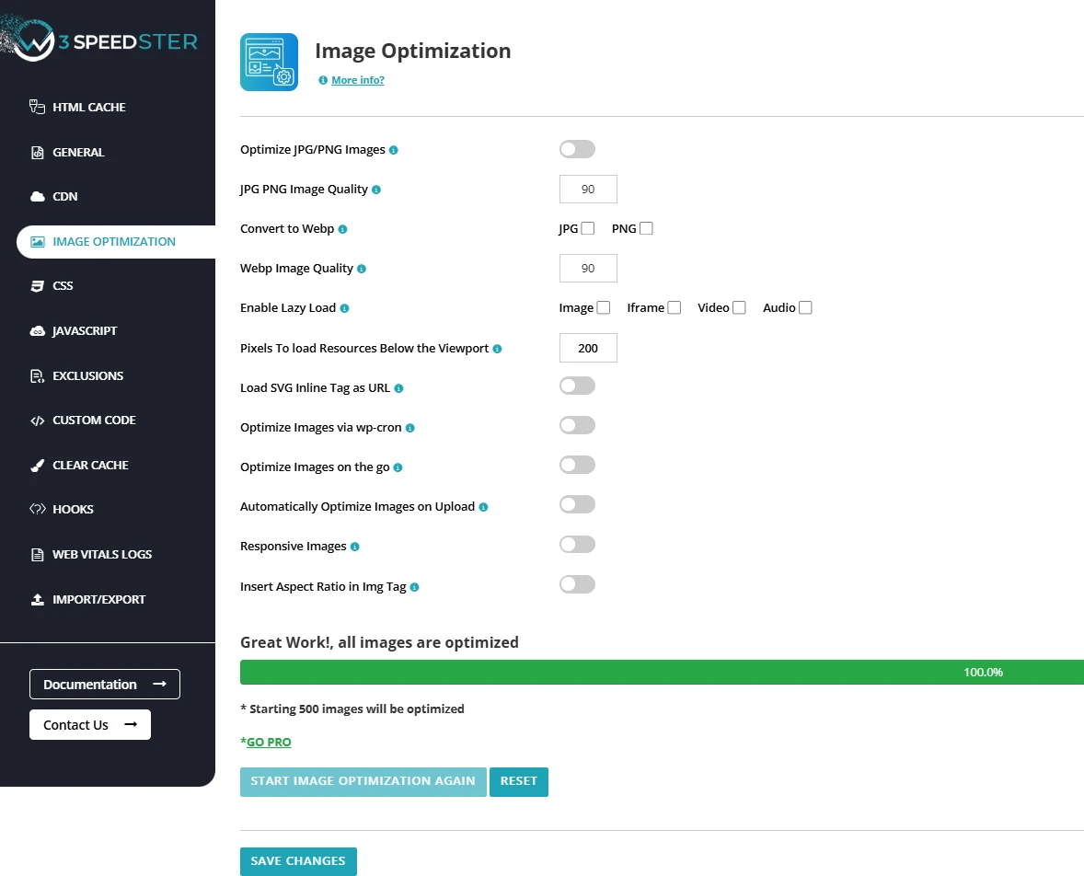Click the HTML Cache sidebar icon
The width and height of the screenshot is (1084, 876).
click(x=37, y=107)
